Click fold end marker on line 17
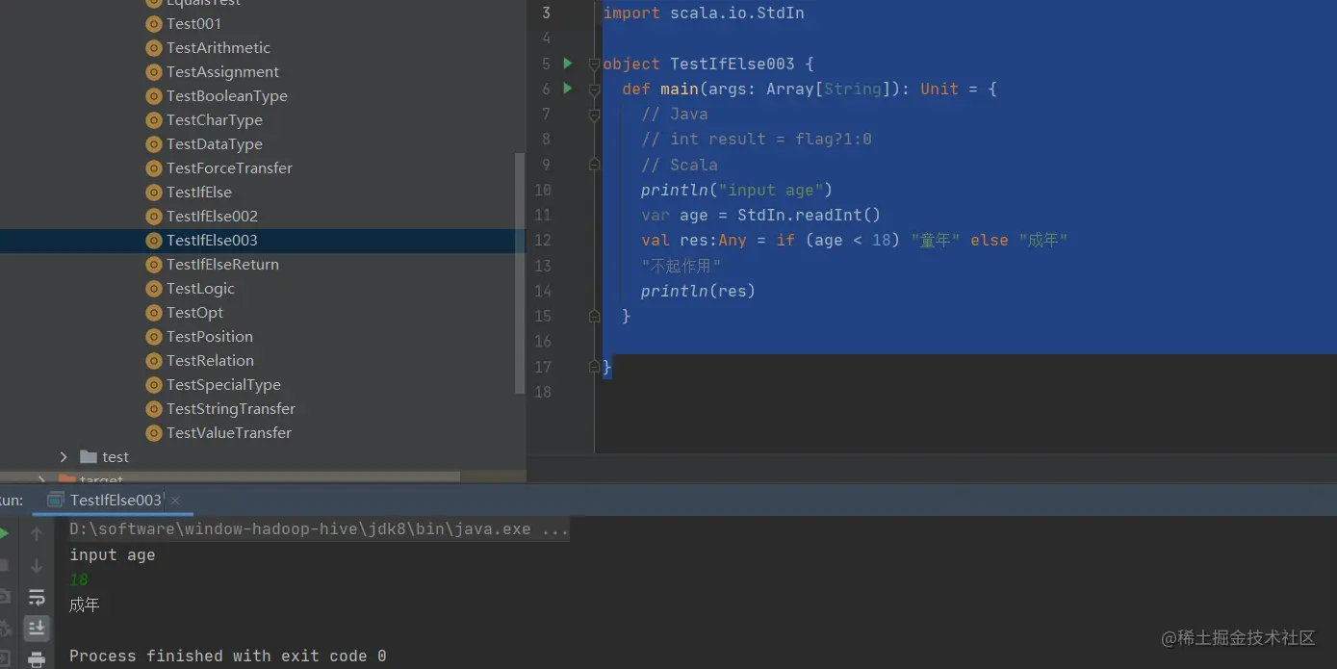 click(594, 367)
